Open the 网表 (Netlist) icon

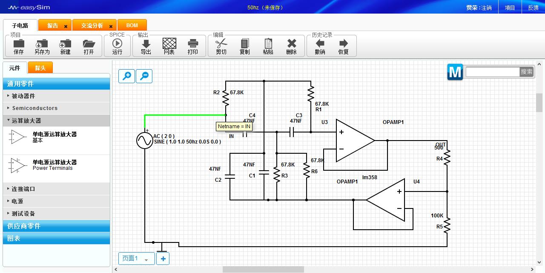(169, 43)
